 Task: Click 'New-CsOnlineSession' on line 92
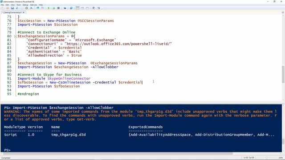[70, 83]
